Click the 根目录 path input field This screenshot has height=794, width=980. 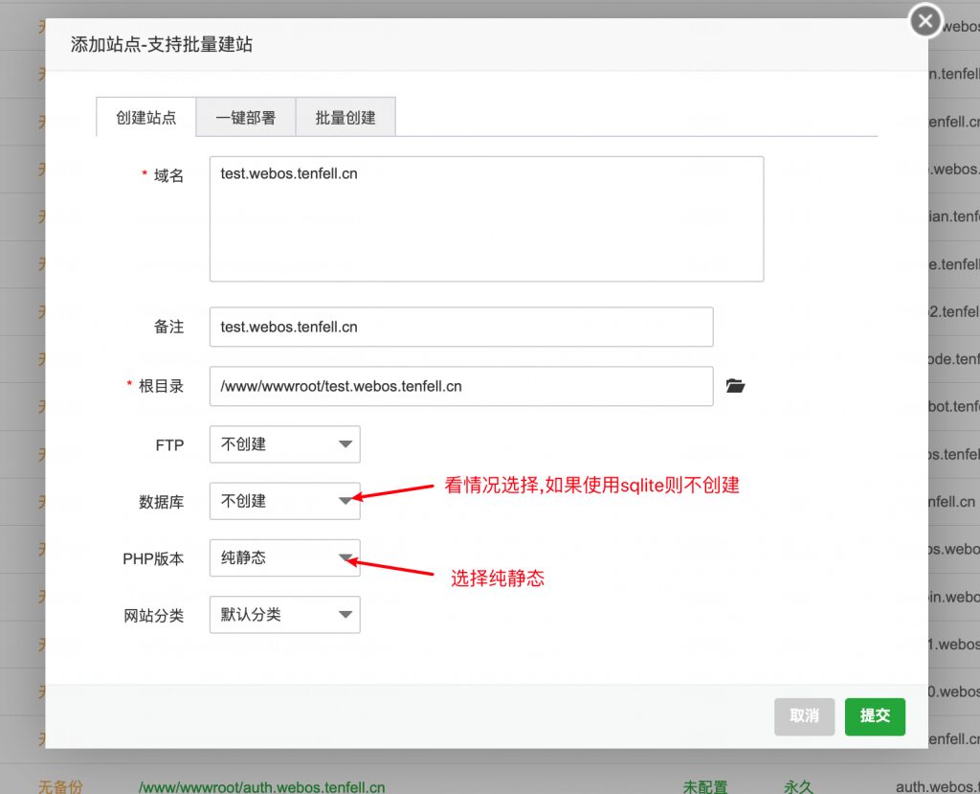click(x=461, y=386)
